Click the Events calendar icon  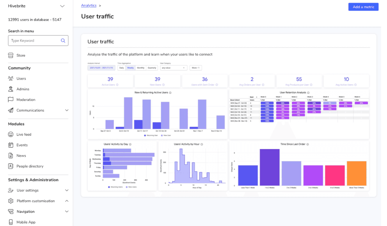click(11, 145)
